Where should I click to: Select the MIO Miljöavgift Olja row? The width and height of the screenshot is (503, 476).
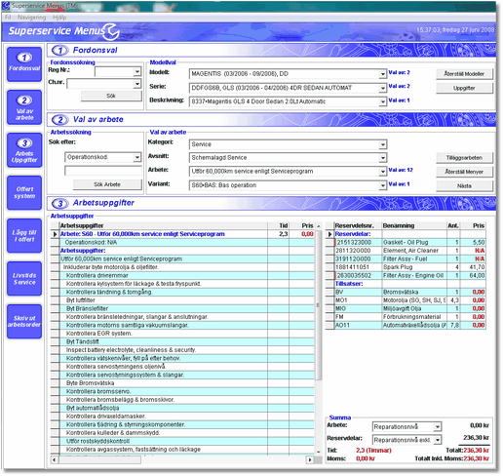click(x=406, y=308)
